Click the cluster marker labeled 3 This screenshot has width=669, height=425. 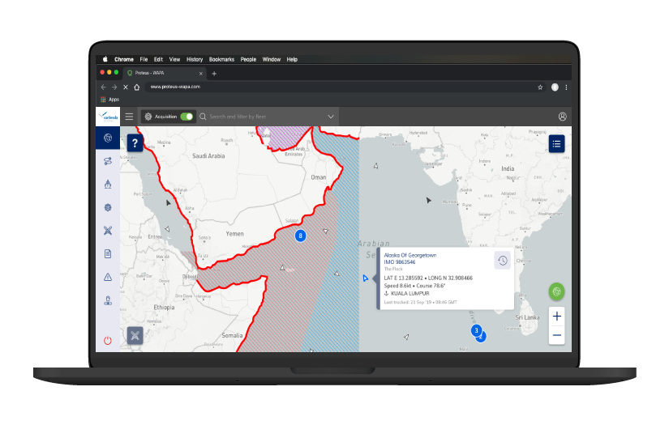click(x=476, y=330)
